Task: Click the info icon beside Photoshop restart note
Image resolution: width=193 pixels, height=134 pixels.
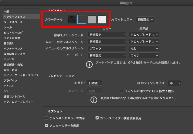Action: coord(94,100)
